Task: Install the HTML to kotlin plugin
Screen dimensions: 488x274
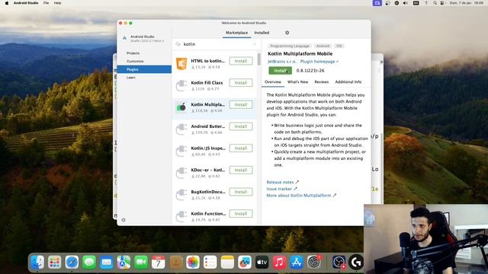Action: 241,61
